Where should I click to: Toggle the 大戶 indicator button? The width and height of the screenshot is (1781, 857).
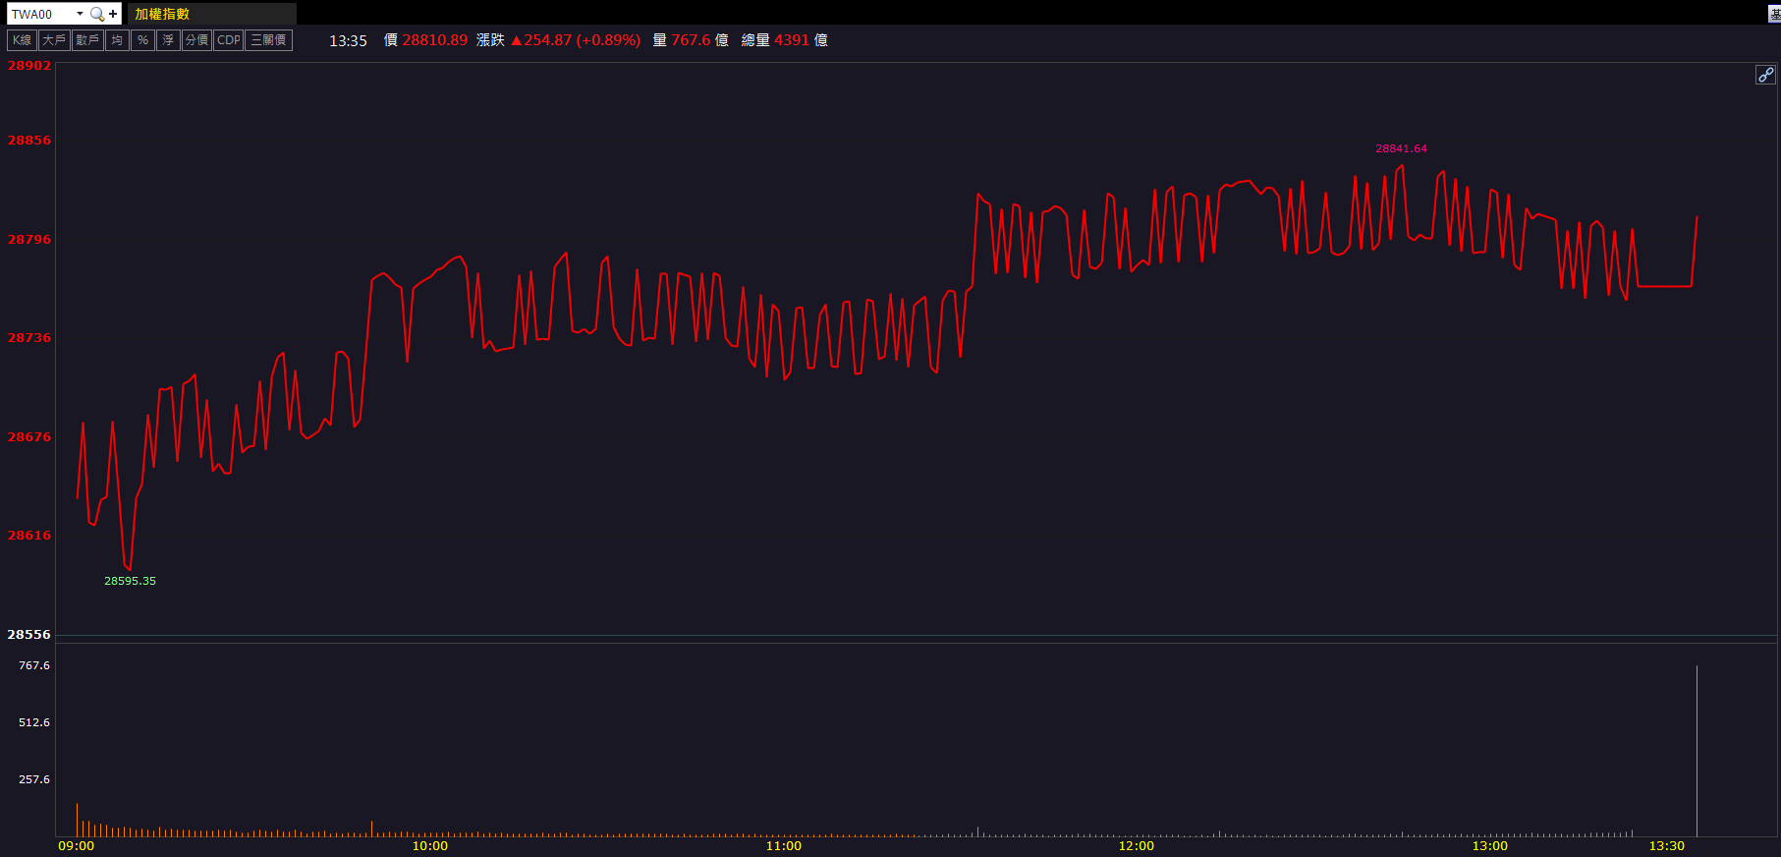point(54,40)
